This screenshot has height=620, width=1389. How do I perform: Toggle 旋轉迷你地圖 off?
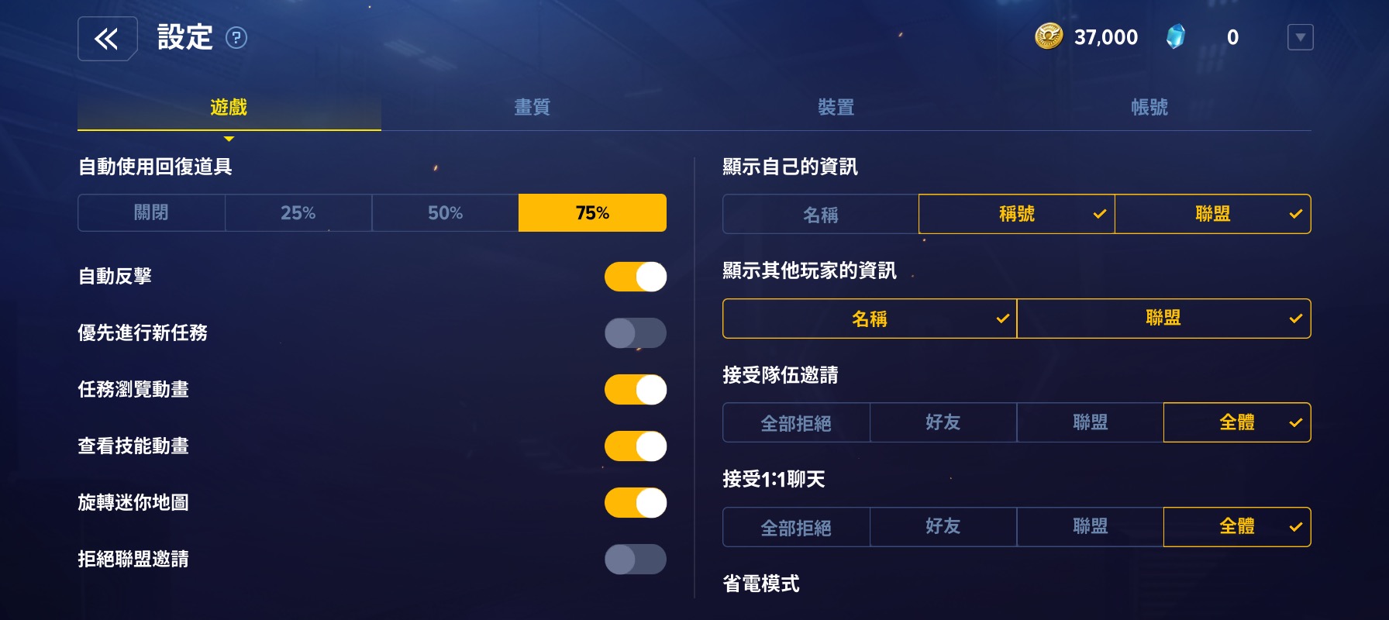pos(635,503)
